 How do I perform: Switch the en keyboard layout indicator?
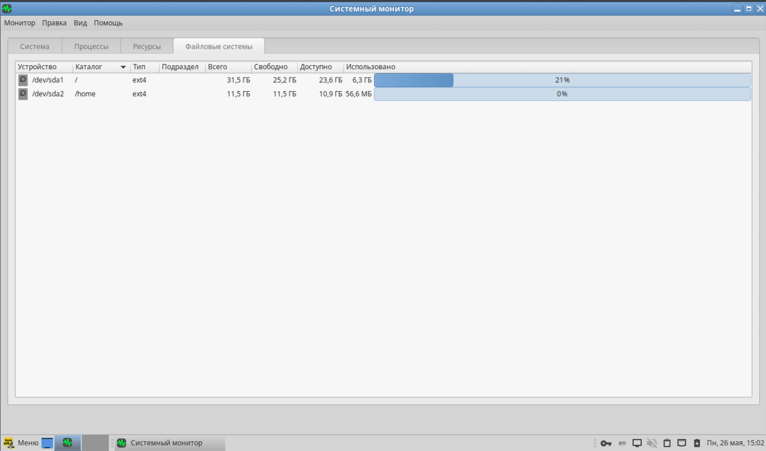[622, 443]
